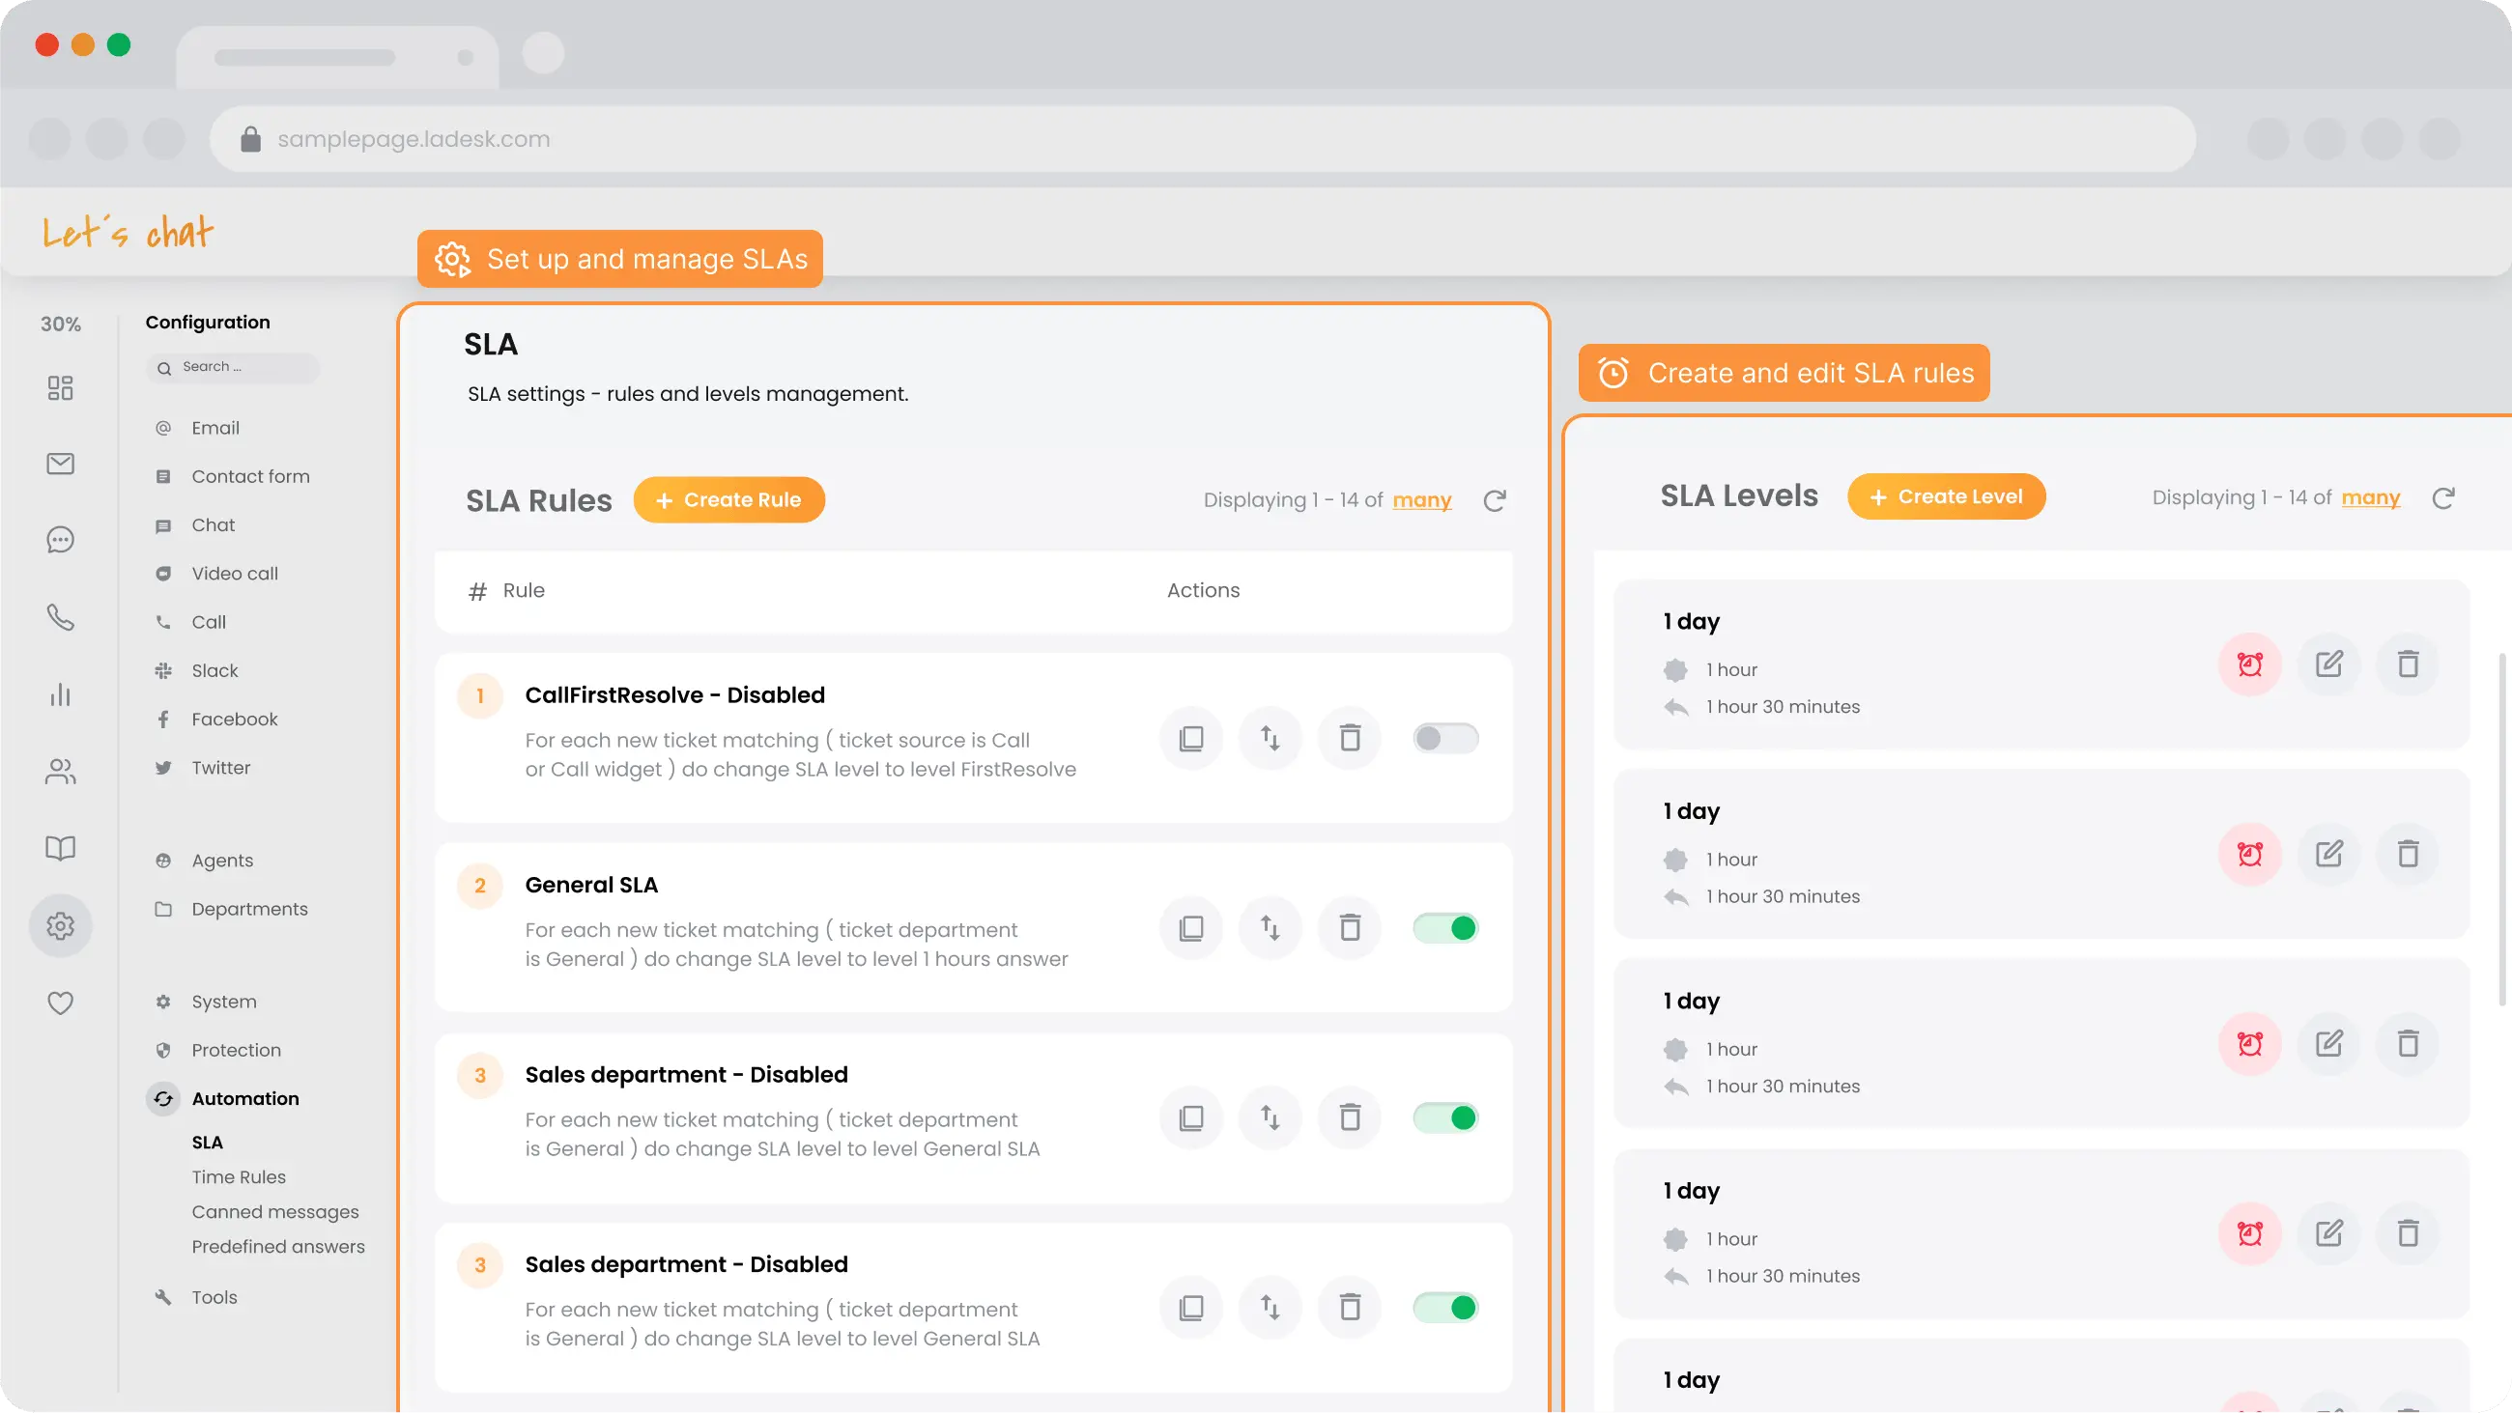2512x1413 pixels.
Task: Open System settings
Action: click(206, 1003)
